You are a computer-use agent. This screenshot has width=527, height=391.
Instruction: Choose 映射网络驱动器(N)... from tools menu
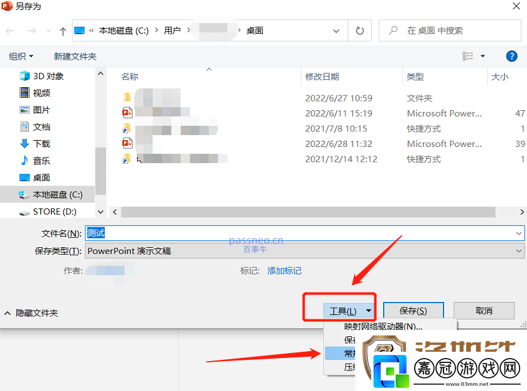pyautogui.click(x=383, y=326)
